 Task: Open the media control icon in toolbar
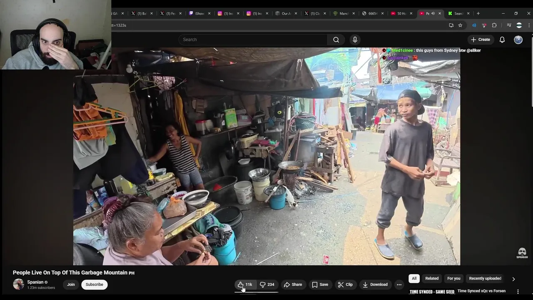click(x=509, y=25)
